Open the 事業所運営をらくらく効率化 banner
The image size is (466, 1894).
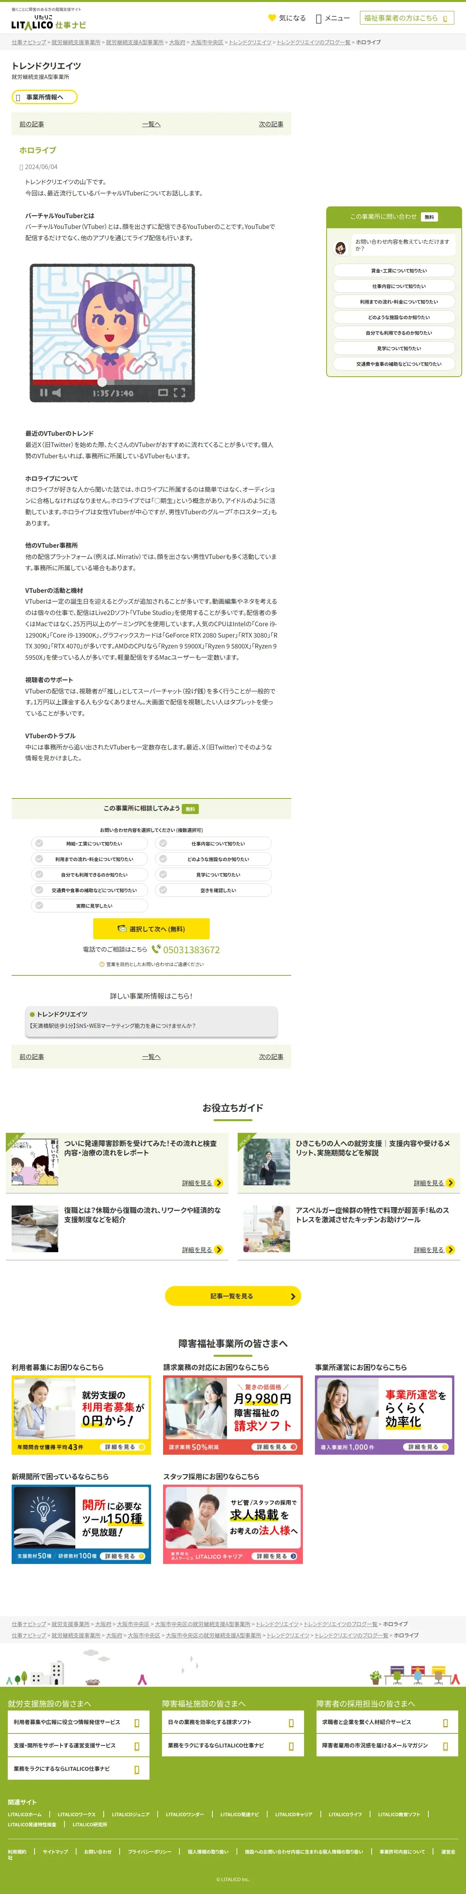tap(384, 1415)
